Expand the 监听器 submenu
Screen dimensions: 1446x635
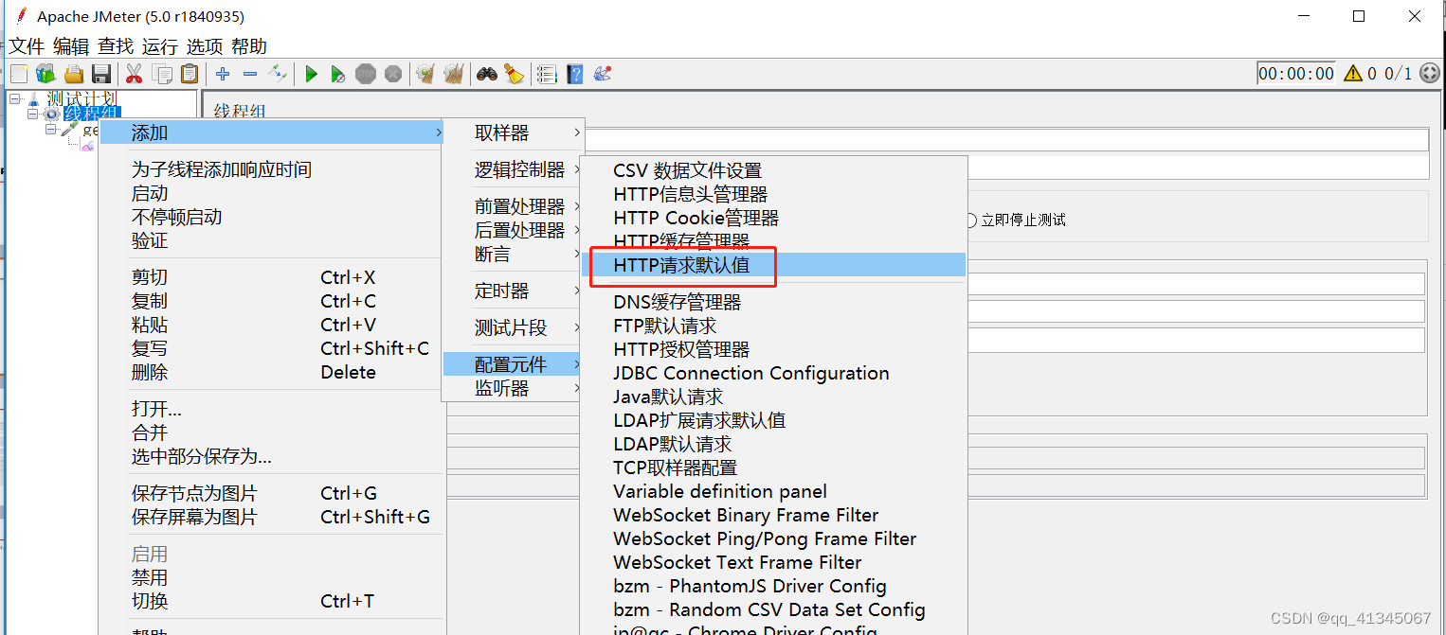513,388
